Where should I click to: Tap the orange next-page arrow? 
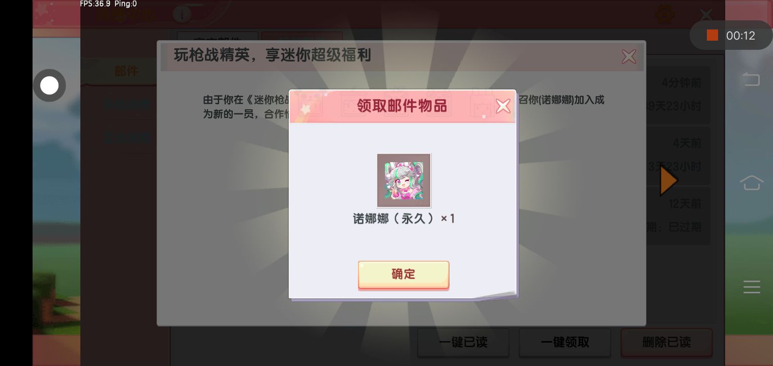[668, 180]
